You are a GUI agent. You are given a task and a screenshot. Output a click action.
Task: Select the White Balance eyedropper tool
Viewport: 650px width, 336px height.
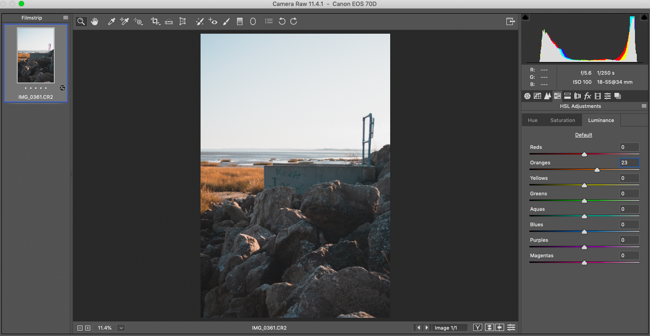111,21
